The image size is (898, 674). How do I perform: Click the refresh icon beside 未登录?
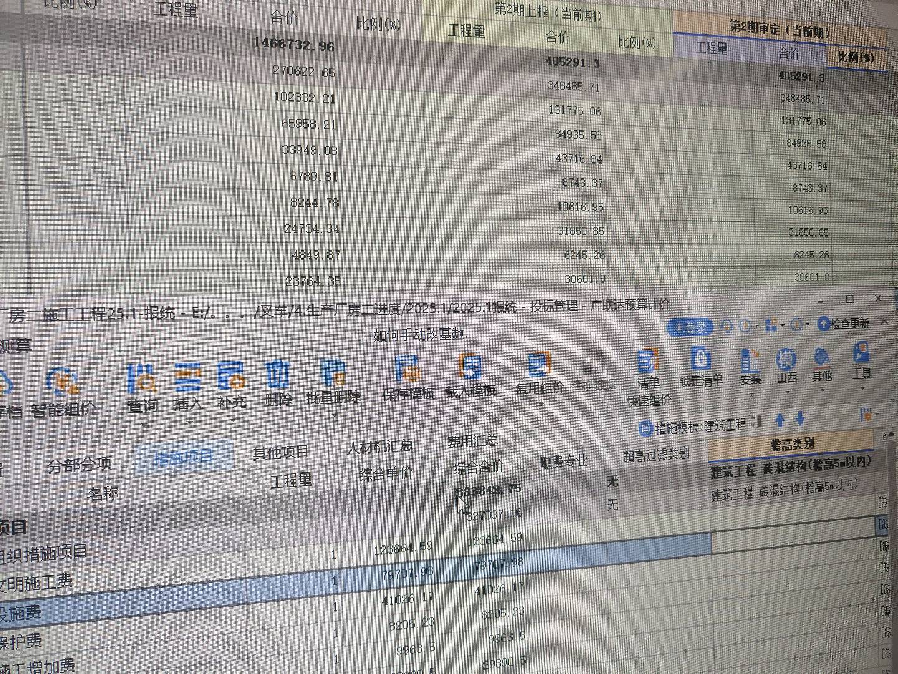725,326
